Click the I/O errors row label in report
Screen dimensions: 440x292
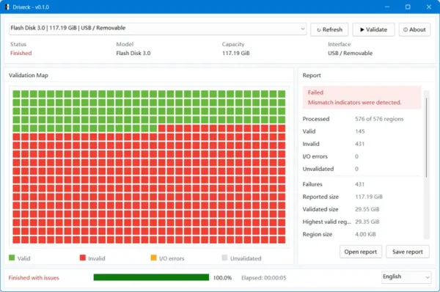coord(315,156)
